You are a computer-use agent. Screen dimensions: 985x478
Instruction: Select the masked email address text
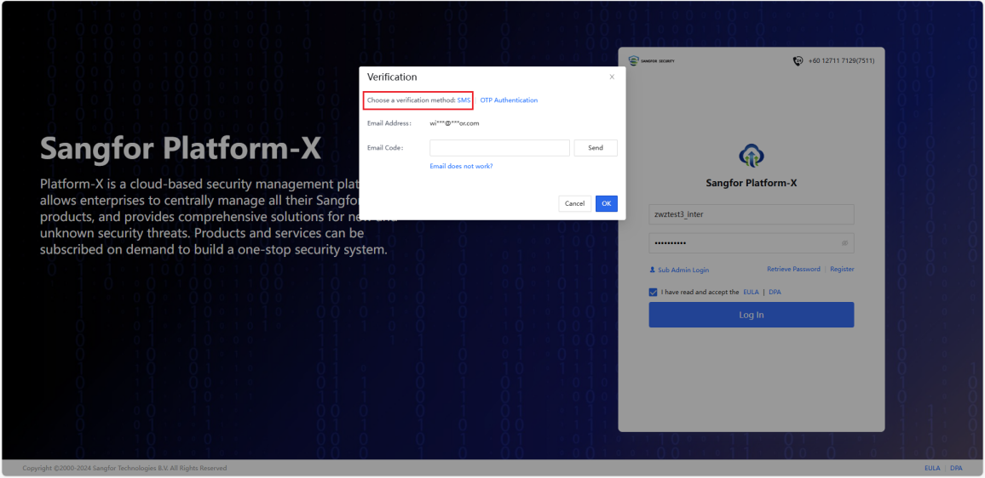(454, 123)
